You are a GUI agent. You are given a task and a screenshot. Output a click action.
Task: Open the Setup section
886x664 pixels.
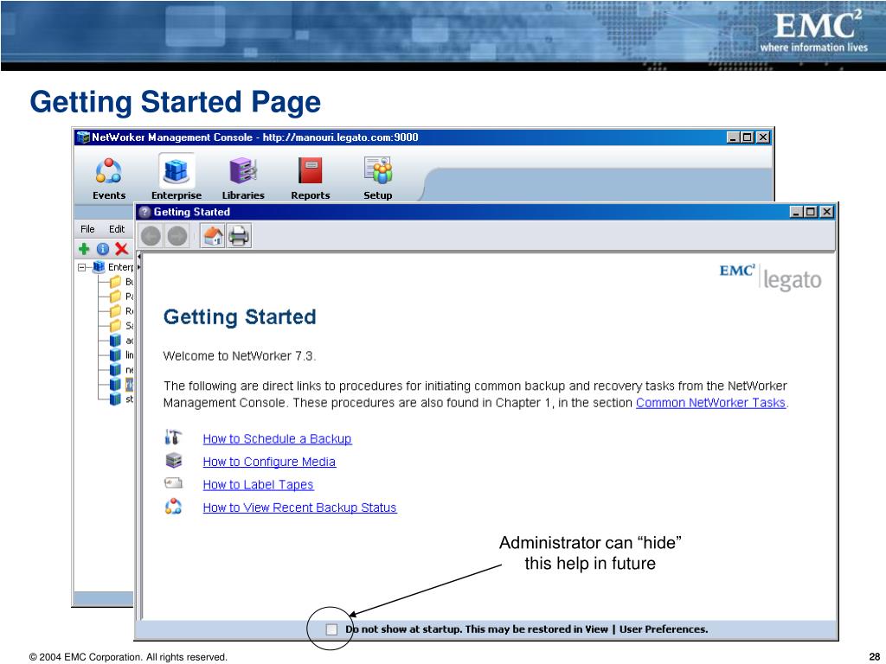(378, 178)
